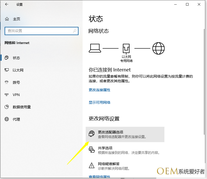
Task: Click the sharing options printer icon
Action: pyautogui.click(x=92, y=150)
